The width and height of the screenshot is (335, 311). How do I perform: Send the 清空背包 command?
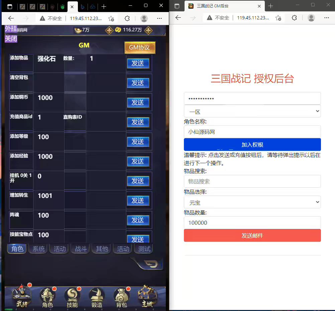click(138, 83)
